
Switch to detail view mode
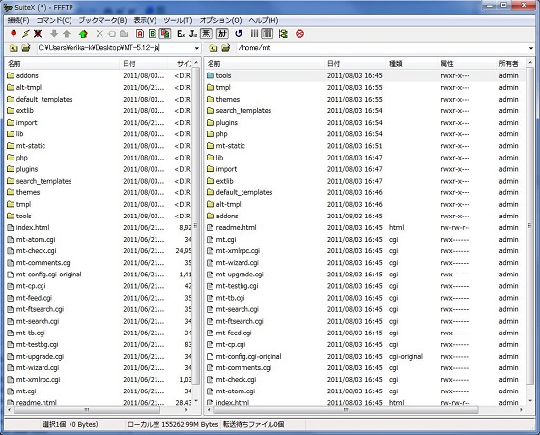coord(268,34)
